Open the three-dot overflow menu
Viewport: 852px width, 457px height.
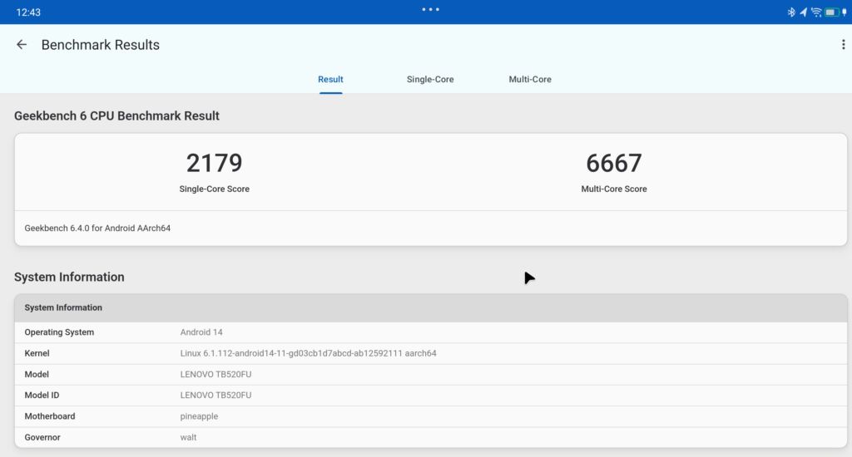point(844,45)
